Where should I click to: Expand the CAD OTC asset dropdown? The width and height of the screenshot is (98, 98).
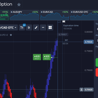(9, 27)
